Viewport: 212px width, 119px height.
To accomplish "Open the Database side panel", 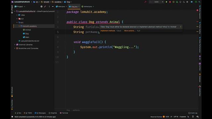I will tap(200, 78).
